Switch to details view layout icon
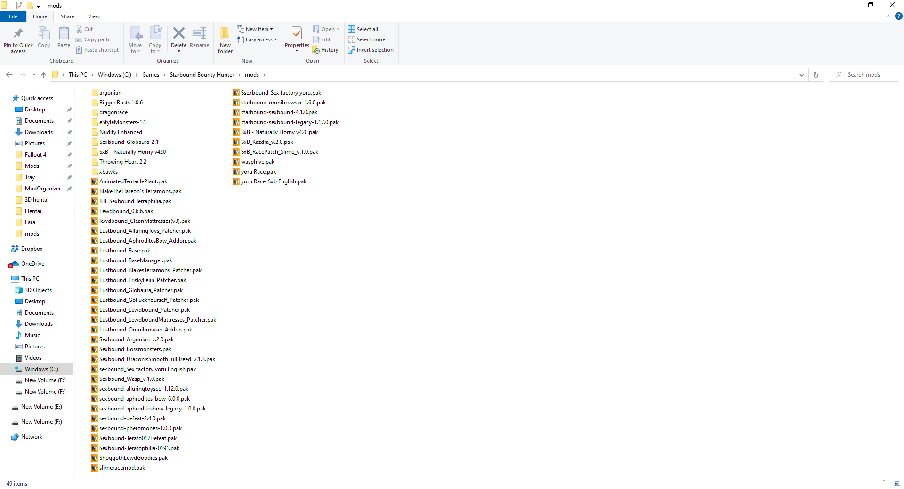Image resolution: width=904 pixels, height=489 pixels. (887, 483)
